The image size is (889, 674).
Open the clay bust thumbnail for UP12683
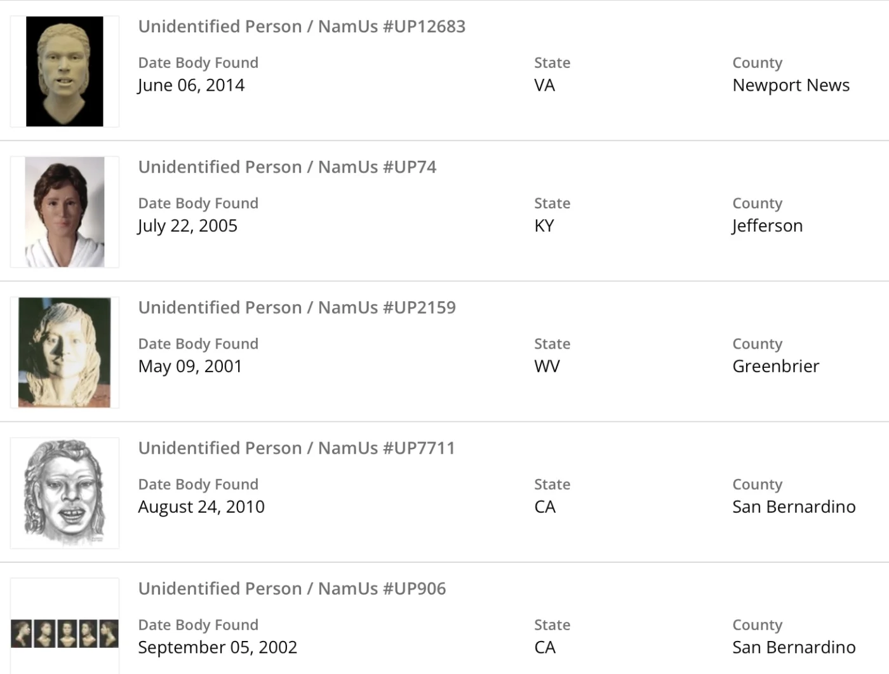coord(65,72)
